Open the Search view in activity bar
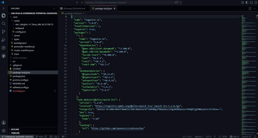 4,24
